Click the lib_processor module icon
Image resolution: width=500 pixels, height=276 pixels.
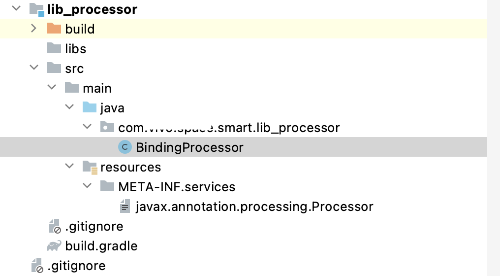[x=37, y=9]
